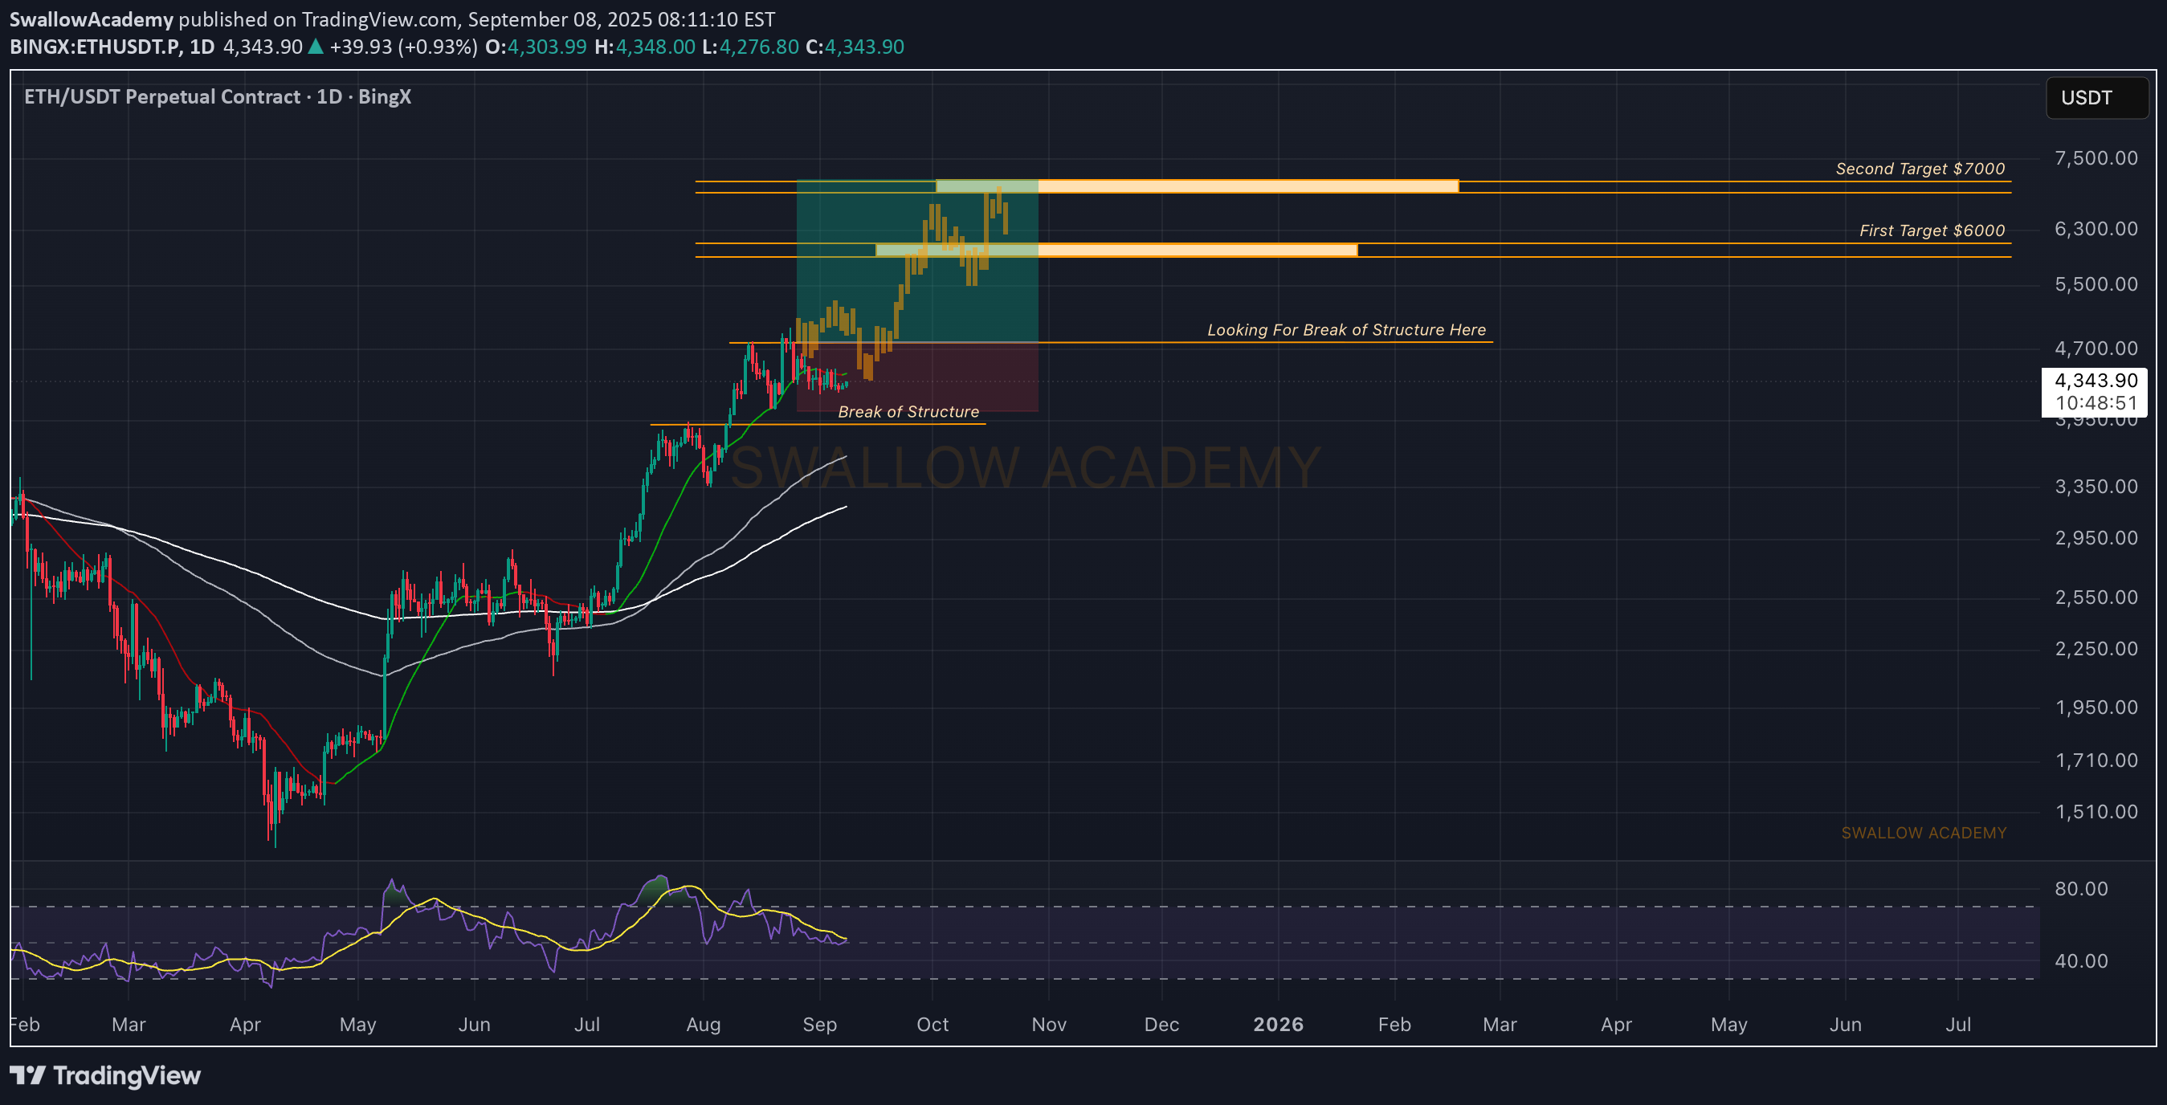The height and width of the screenshot is (1105, 2167).
Task: Click the 'Break of Structure' label
Action: (908, 412)
